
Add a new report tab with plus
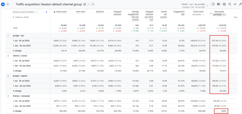[93, 4]
